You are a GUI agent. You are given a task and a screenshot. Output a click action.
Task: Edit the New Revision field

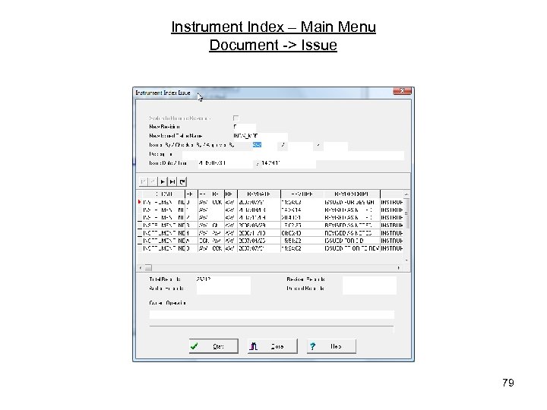pos(244,127)
